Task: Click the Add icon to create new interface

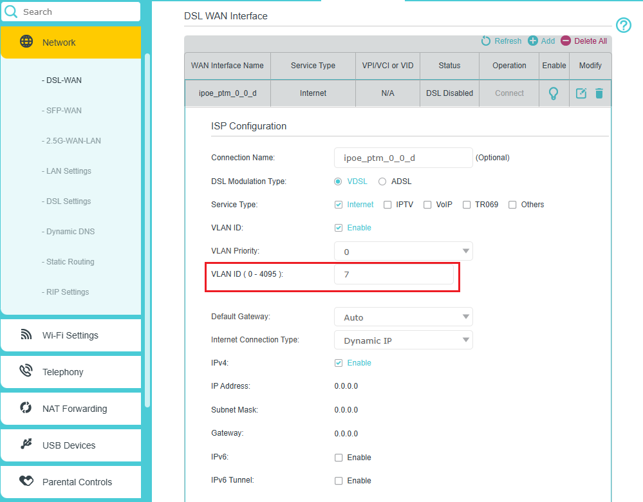Action: click(541, 41)
